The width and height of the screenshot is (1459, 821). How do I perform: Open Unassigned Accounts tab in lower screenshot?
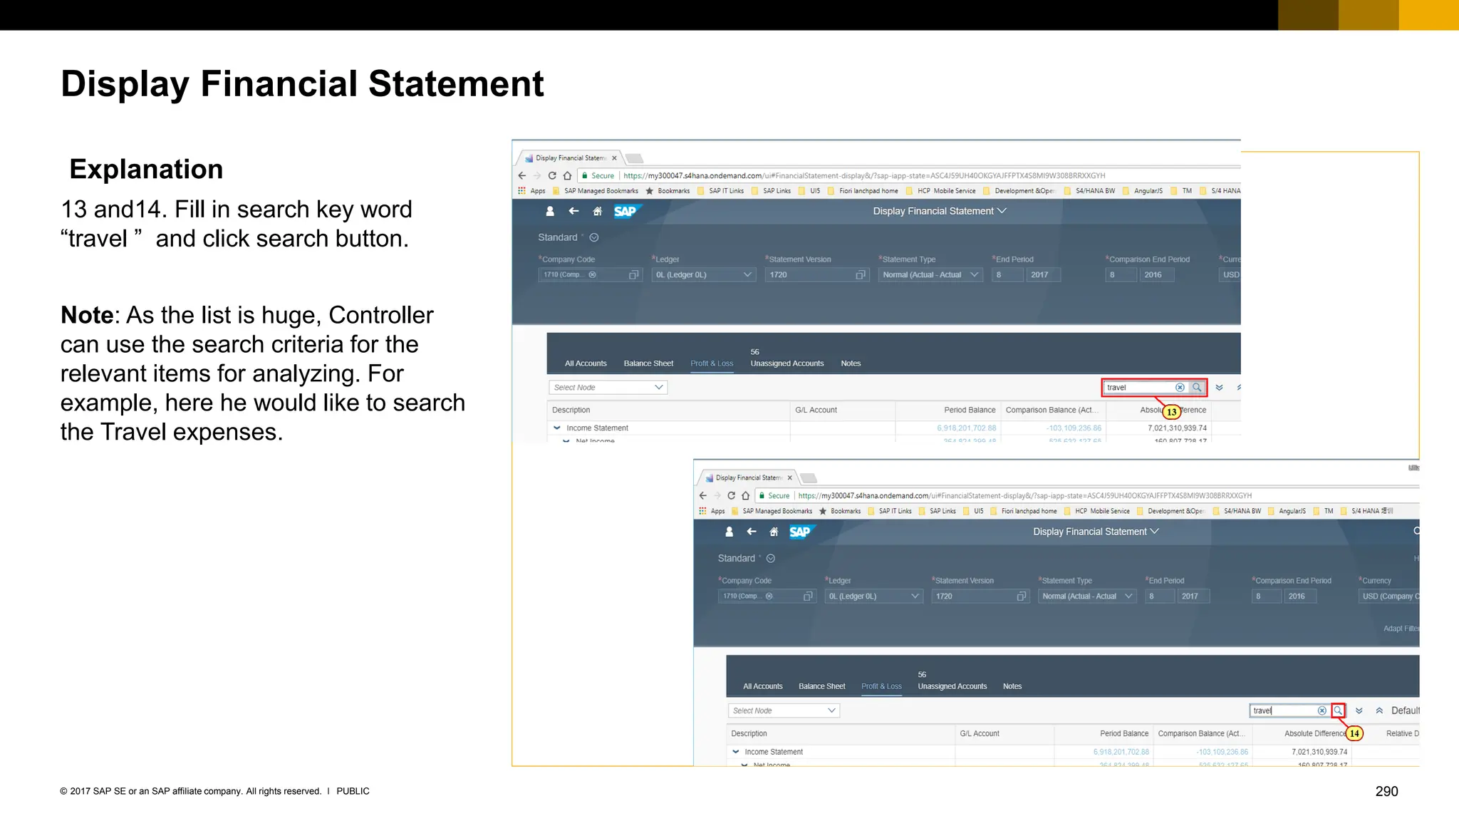tap(952, 686)
